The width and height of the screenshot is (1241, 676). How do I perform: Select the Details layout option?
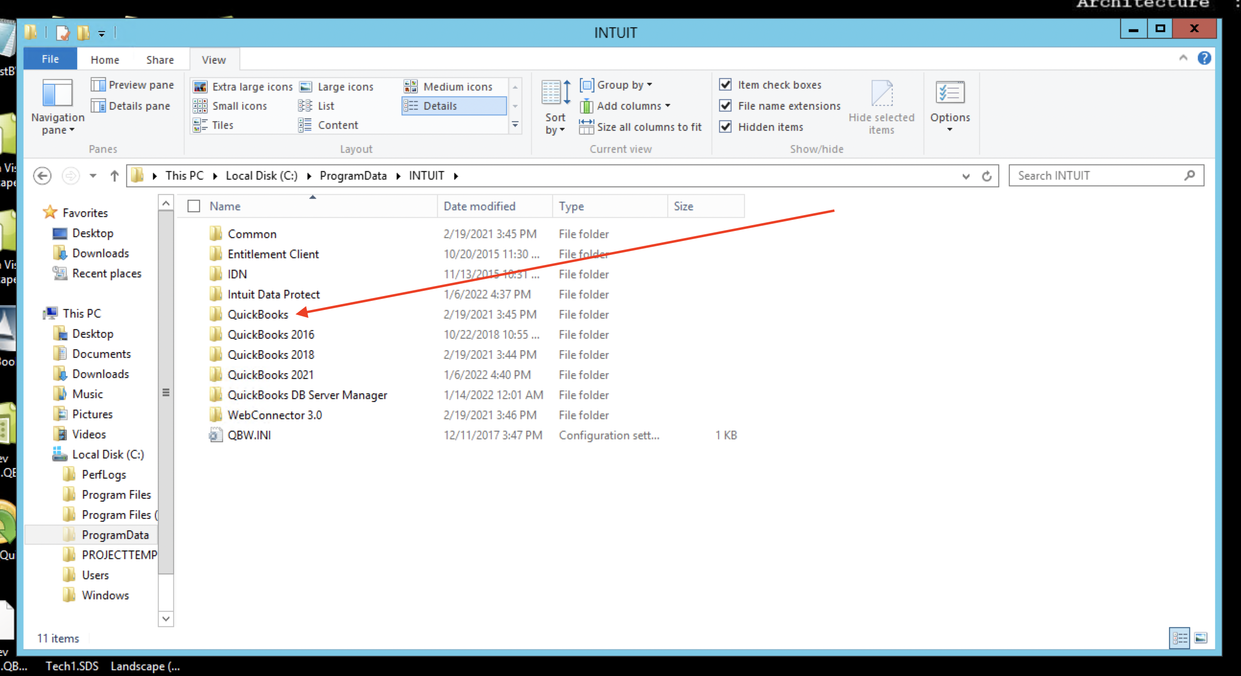(x=454, y=106)
